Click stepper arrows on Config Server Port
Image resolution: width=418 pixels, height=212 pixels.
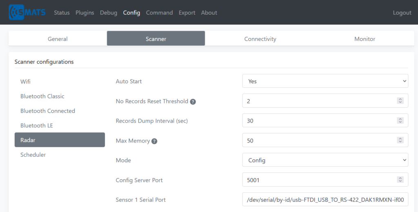(400, 180)
